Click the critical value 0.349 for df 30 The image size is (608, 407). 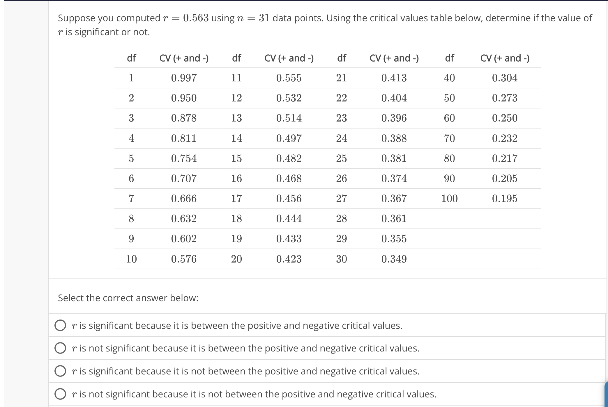tap(394, 258)
